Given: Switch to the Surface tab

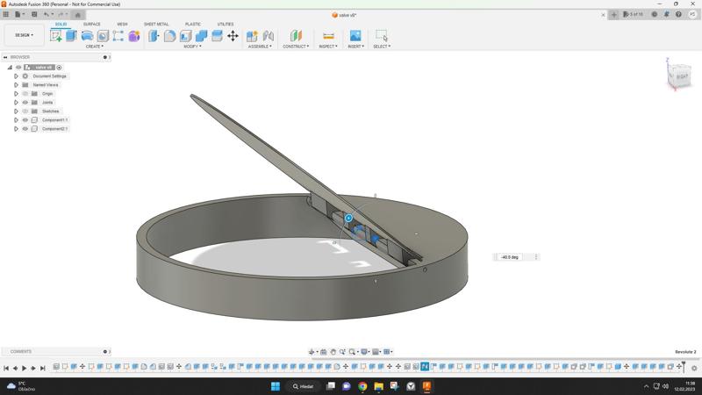Looking at the screenshot, I should pyautogui.click(x=91, y=25).
